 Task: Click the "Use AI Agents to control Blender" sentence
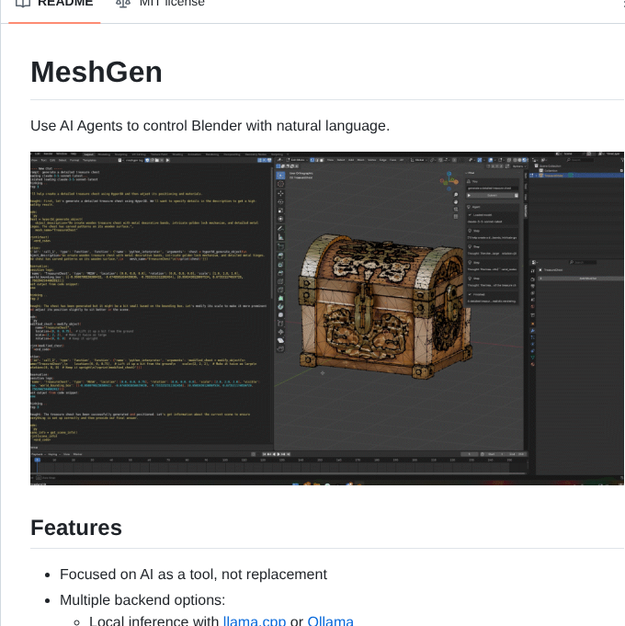(x=210, y=126)
